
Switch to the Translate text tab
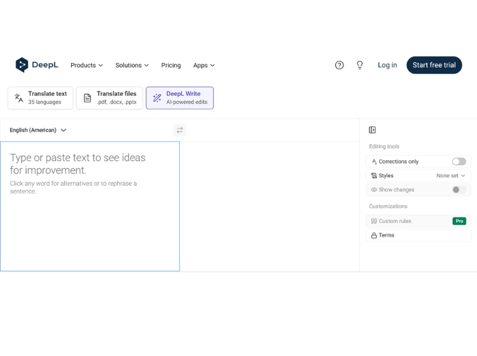[41, 98]
